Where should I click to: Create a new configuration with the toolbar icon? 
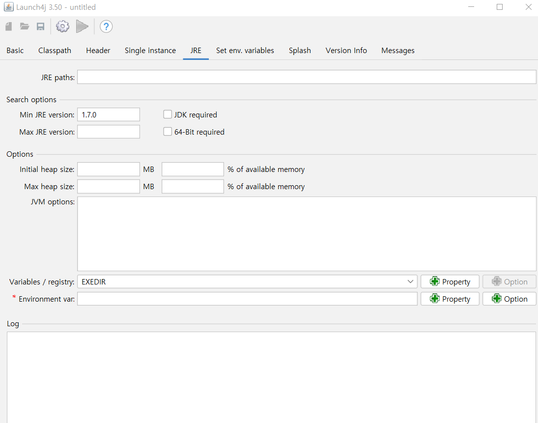pyautogui.click(x=9, y=27)
